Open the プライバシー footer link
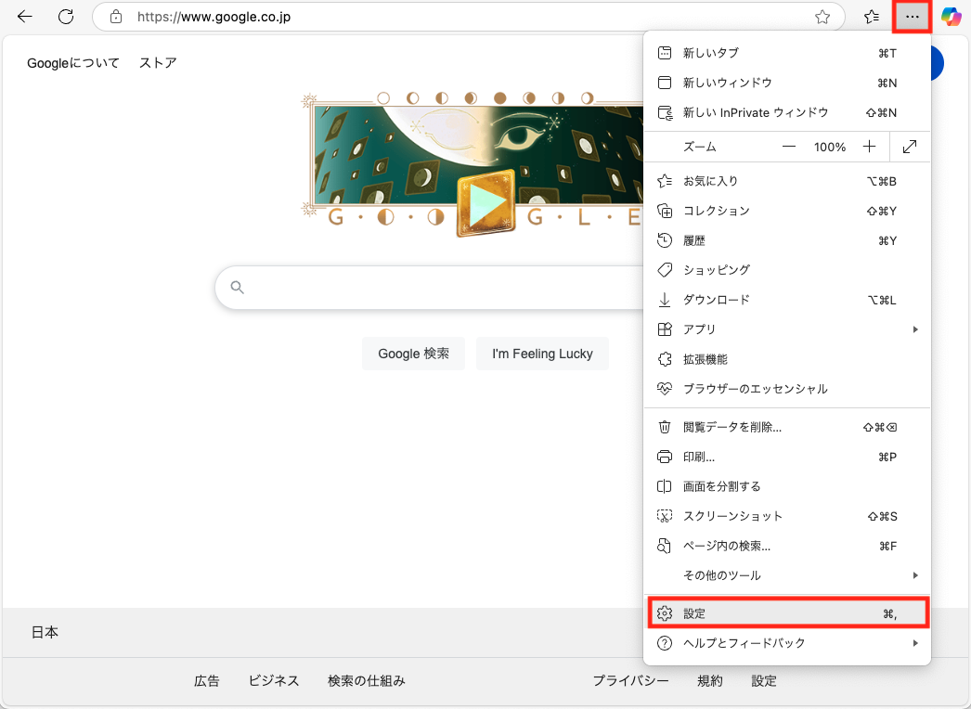 click(631, 680)
